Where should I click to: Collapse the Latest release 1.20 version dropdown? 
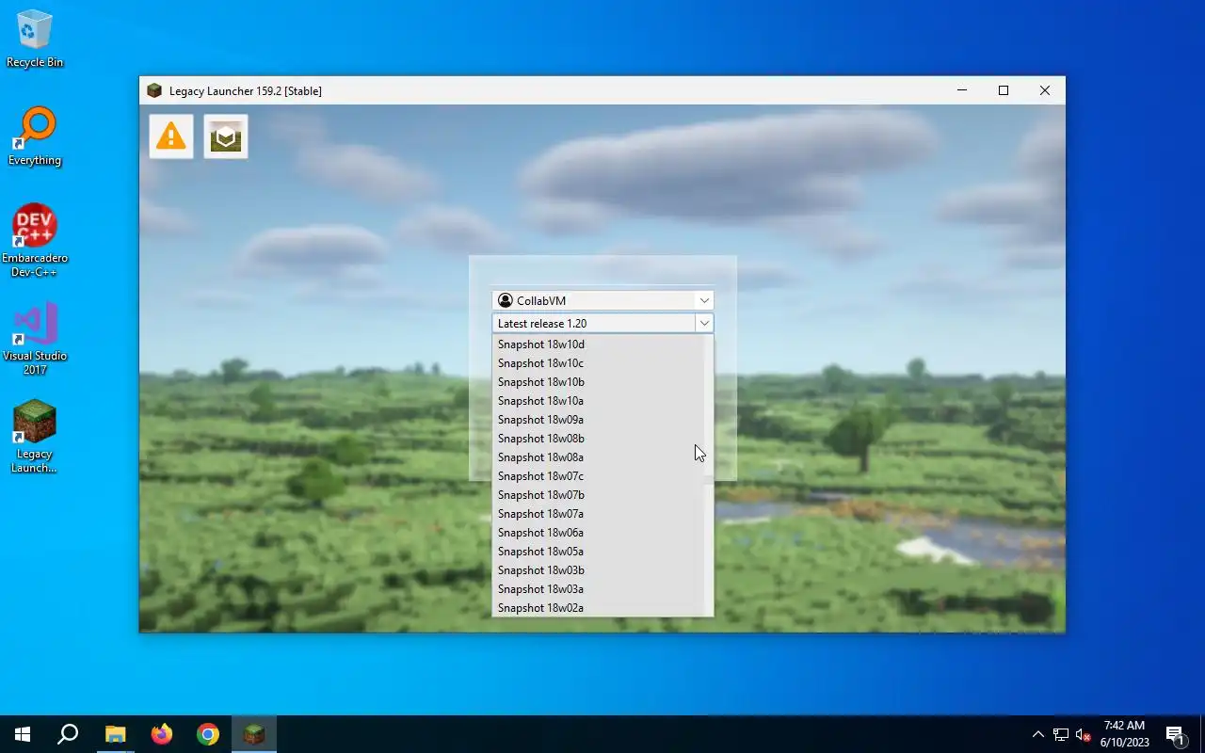(703, 323)
